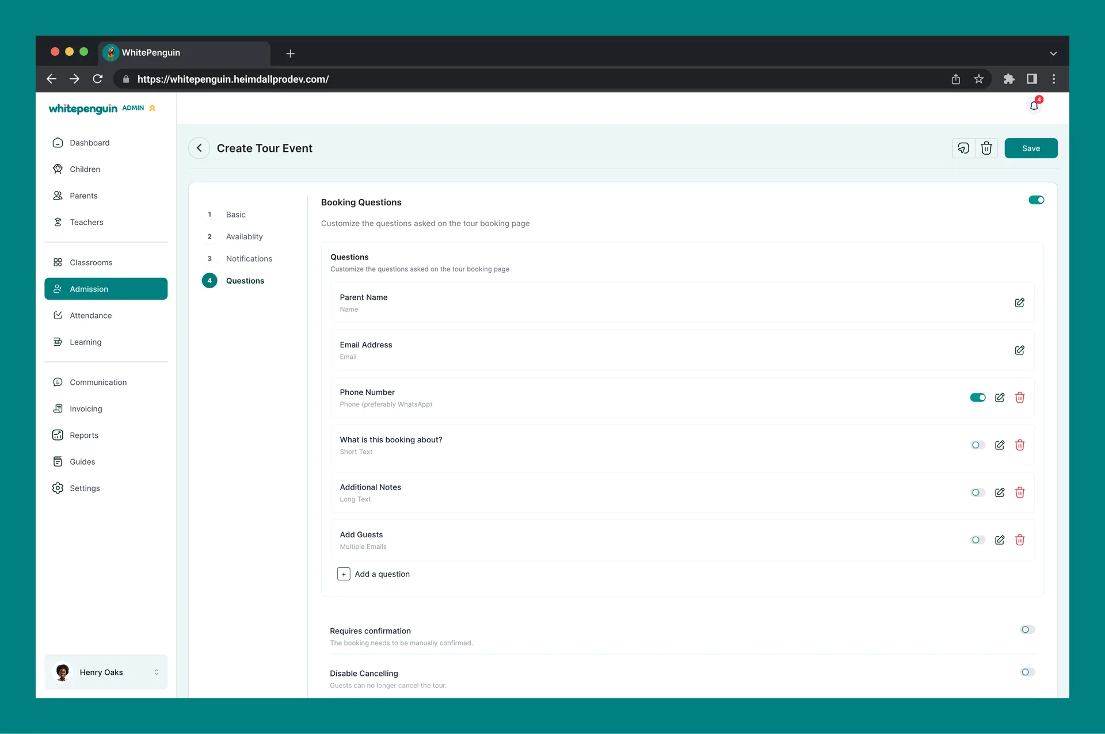
Task: Open Invoicing in the sidebar
Action: click(x=106, y=408)
